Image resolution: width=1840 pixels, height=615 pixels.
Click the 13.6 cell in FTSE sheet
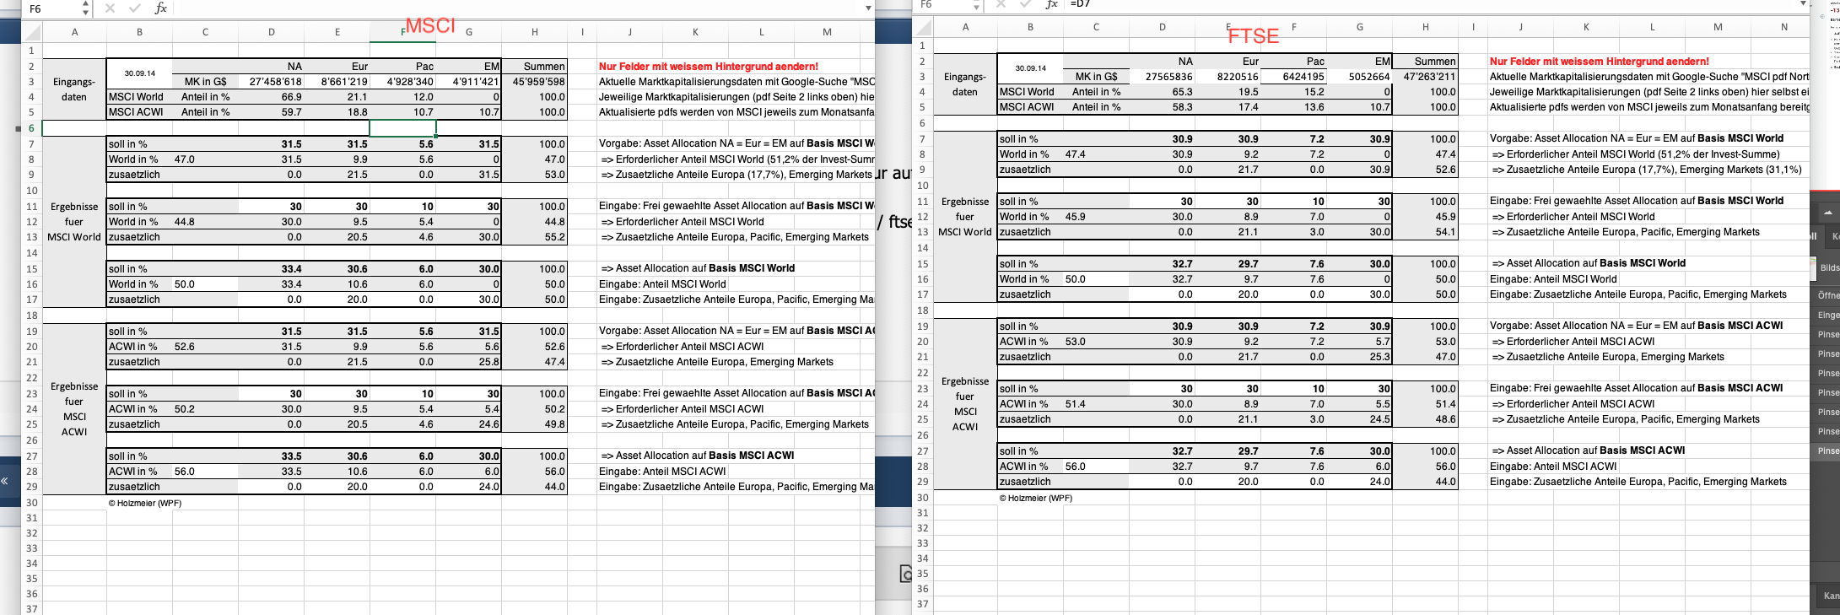coord(1293,107)
